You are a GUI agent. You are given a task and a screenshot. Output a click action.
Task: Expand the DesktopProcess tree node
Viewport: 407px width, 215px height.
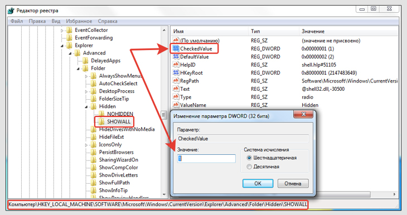click(86, 91)
